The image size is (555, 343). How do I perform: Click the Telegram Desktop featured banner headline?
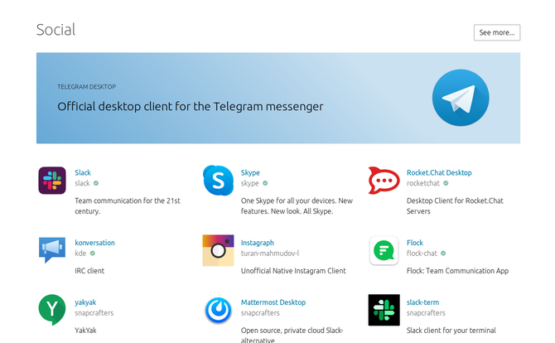click(x=191, y=106)
